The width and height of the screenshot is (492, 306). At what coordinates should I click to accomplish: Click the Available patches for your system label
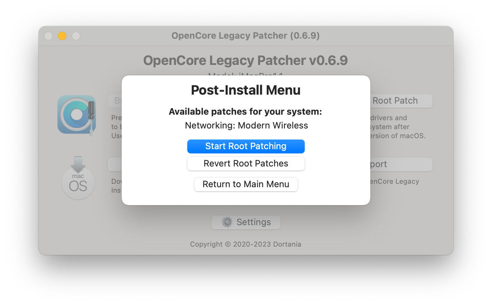245,112
